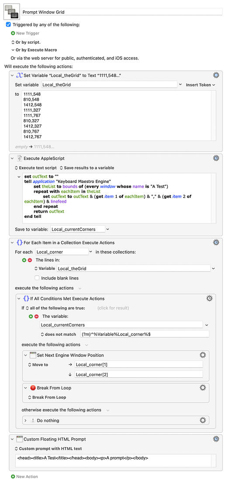
Task: Collapse the Break From Loop action
Action: [26, 388]
